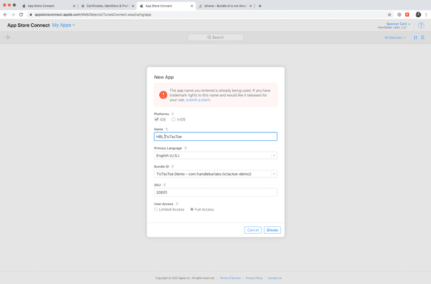Click the red error alert icon
The width and height of the screenshot is (431, 284).
[163, 95]
